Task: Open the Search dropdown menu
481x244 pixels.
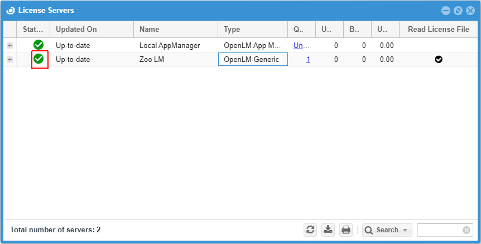Action: point(387,230)
